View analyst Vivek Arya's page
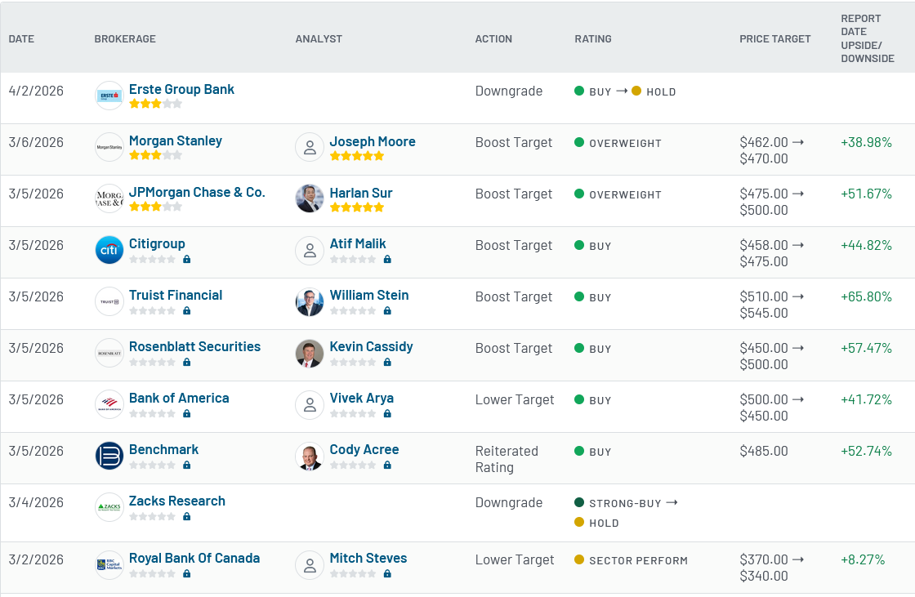 362,398
